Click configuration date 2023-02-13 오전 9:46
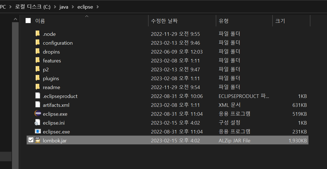The height and width of the screenshot is (169, 327). (175, 43)
